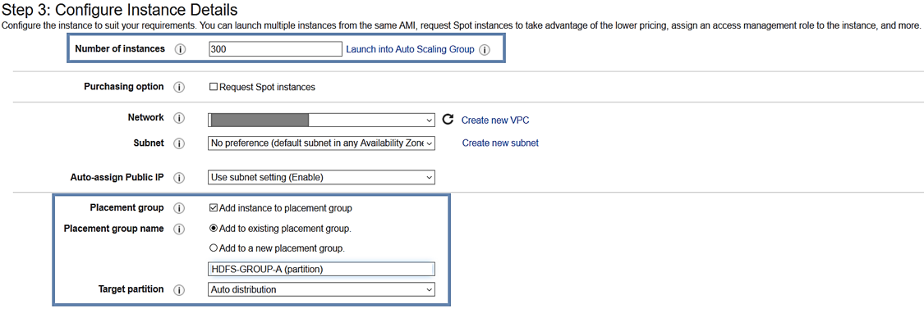Refresh the Network VPC list

448,120
